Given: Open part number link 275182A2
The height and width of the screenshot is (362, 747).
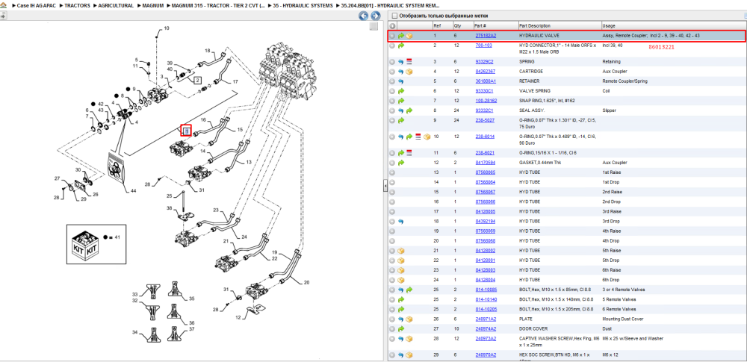Looking at the screenshot, I should point(486,36).
